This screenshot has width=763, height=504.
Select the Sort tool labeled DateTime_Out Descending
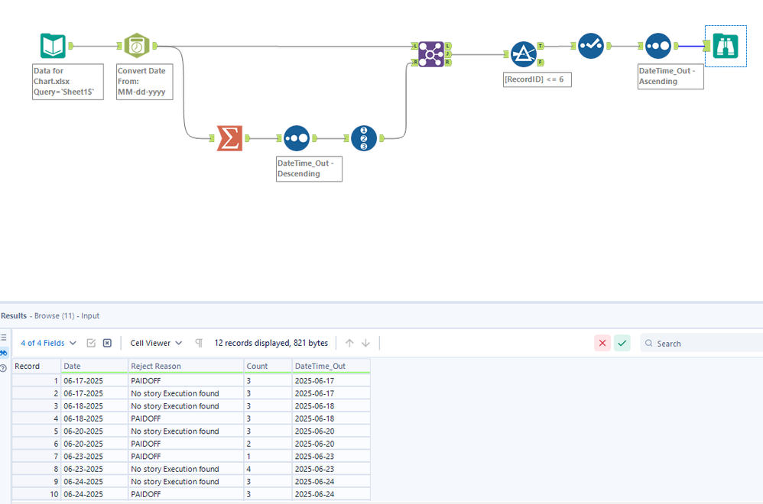(x=297, y=138)
